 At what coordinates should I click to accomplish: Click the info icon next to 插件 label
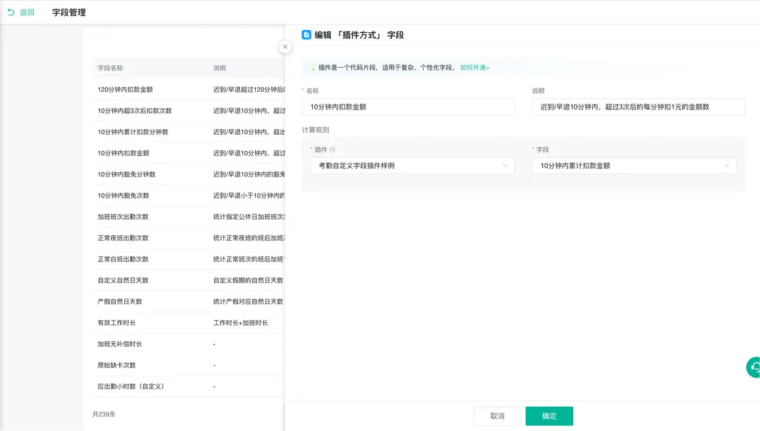click(x=332, y=150)
